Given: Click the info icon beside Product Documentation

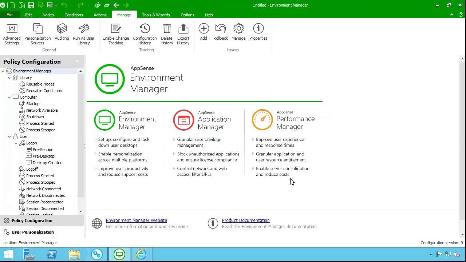Looking at the screenshot, I should tap(213, 223).
